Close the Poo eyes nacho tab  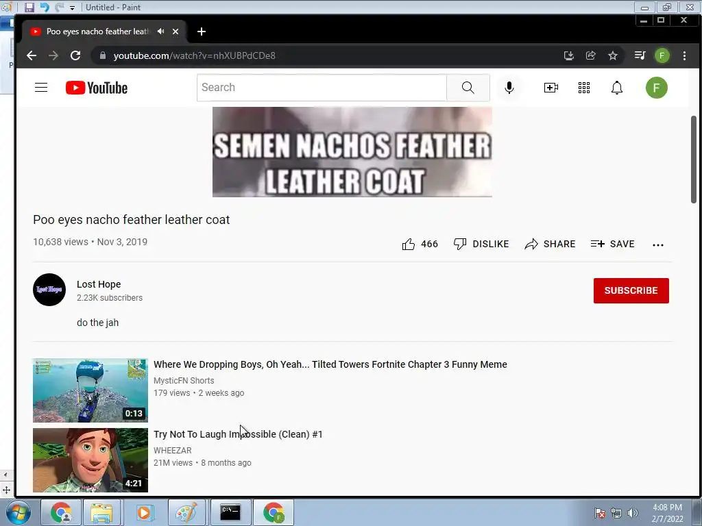pos(175,32)
